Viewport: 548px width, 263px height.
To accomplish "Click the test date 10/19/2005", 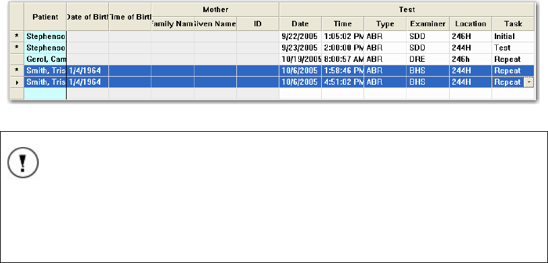I will tap(300, 59).
